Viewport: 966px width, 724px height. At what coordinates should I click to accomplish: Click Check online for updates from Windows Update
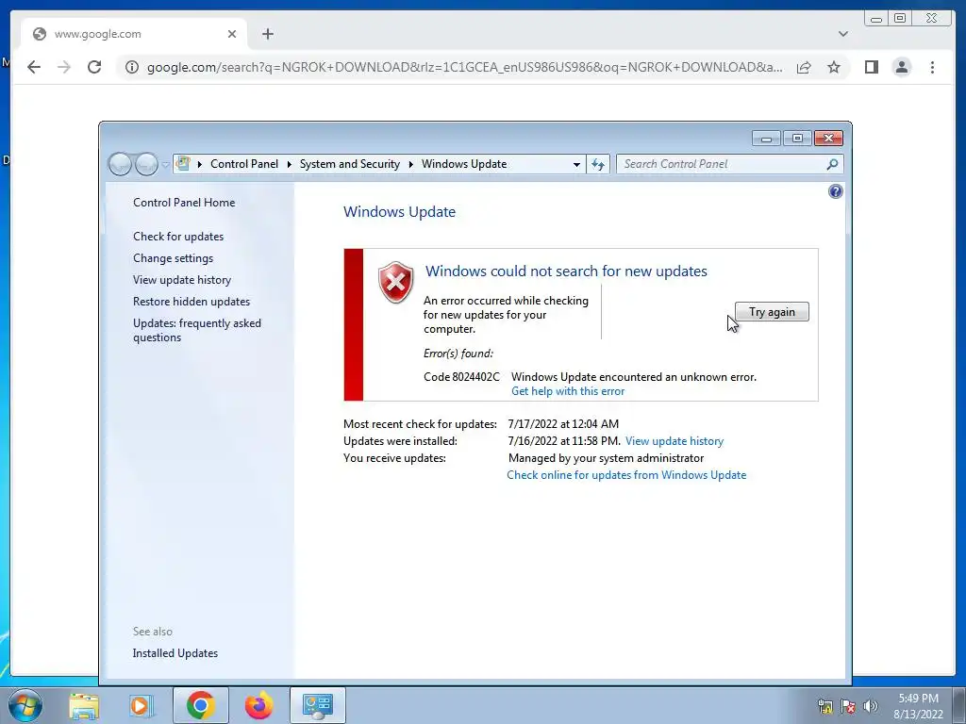pos(626,475)
